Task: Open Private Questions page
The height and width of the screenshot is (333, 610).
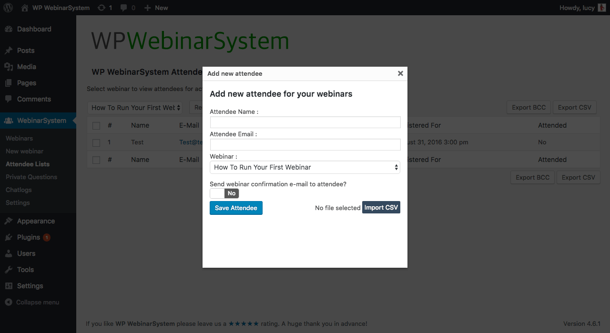Action: (x=31, y=177)
